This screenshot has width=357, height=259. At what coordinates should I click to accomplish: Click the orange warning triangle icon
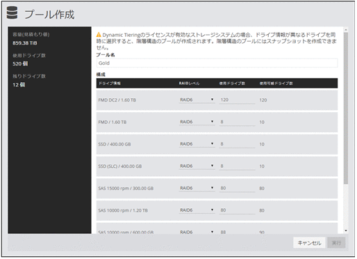pos(99,35)
